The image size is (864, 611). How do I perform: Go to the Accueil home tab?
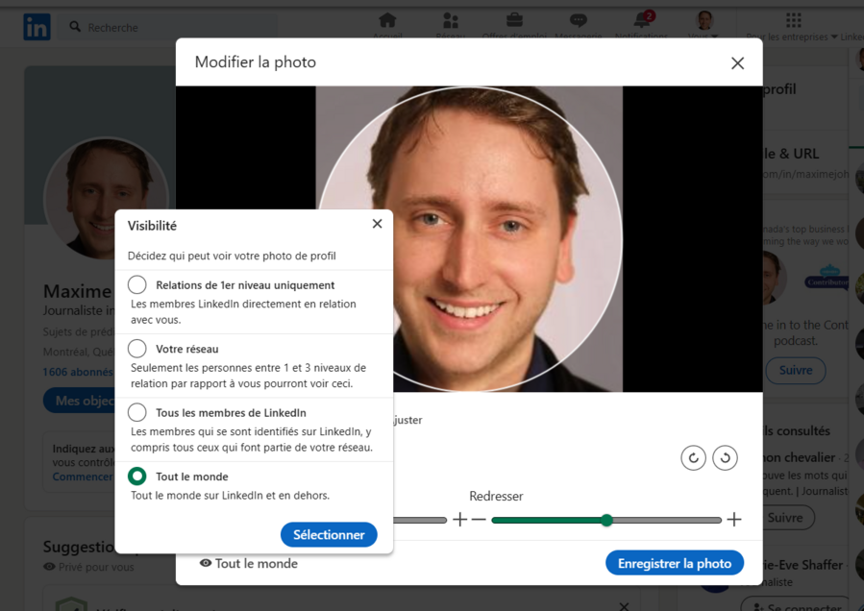pos(387,23)
